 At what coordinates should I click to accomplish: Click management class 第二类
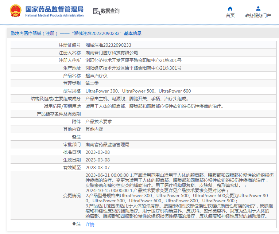pos(92,83)
